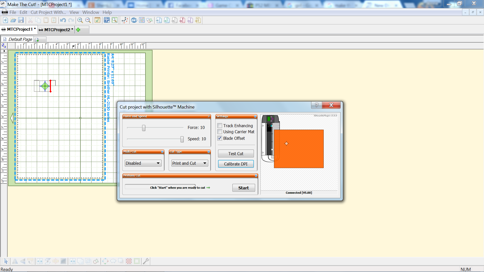Screen dimensions: 484x272
Task: Select the arrow pointer tool in bottom toolbar
Action: click(6, 261)
